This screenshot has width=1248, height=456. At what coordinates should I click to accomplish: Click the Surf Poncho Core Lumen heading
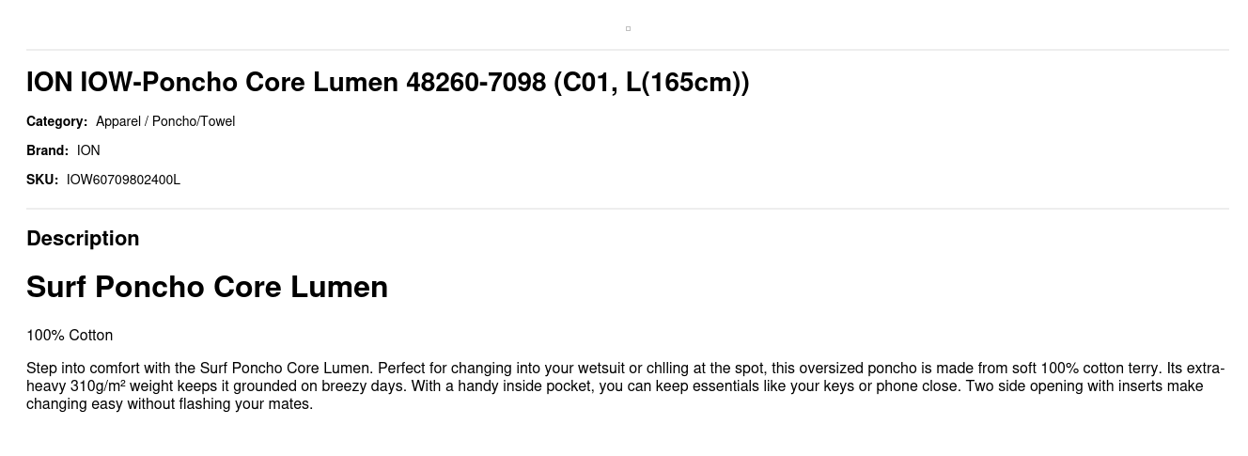[x=207, y=287]
